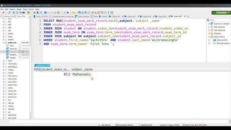Click the yellow star favorites filter icon
The width and height of the screenshot is (231, 130).
tap(30, 16)
